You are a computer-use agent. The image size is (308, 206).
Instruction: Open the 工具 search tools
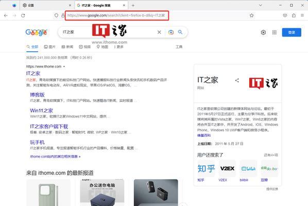179,47
